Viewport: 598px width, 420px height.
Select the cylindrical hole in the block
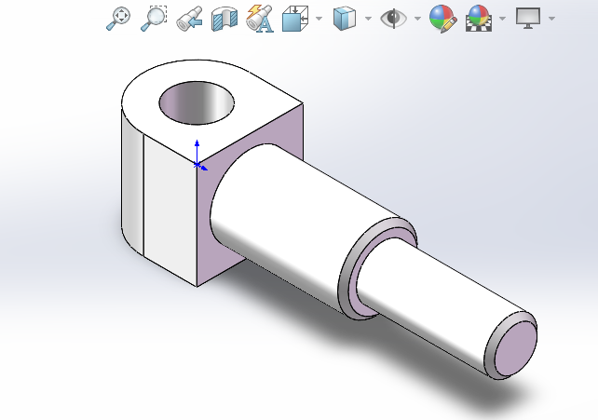click(197, 102)
